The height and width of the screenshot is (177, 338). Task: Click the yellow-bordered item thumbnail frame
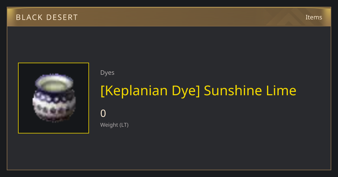[54, 98]
